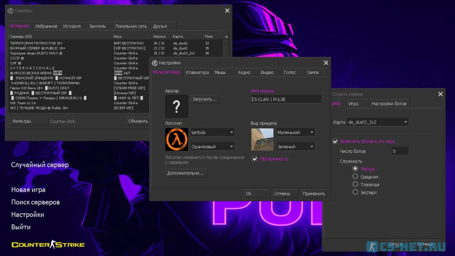The width and height of the screenshot is (455, 256).
Task: Toggle the Включить ботов в эту игру checkbox
Action: click(x=335, y=141)
